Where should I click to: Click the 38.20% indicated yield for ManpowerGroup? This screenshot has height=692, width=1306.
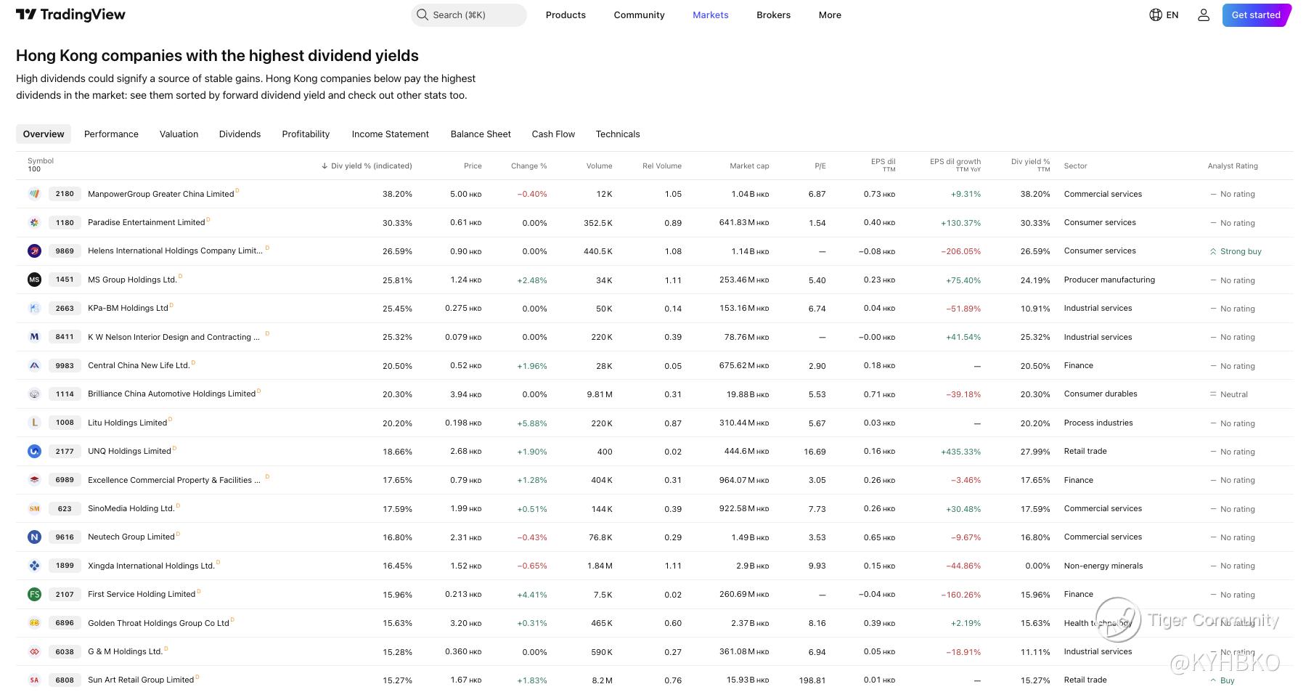pos(397,194)
